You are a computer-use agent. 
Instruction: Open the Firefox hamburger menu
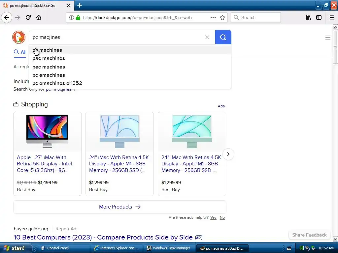tap(332, 17)
